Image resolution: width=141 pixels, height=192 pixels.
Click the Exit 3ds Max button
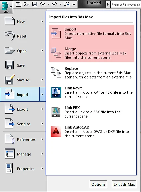[x=124, y=184]
